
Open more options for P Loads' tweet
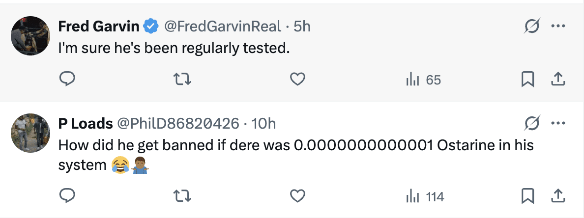pos(558,123)
